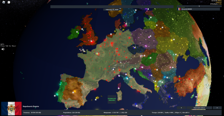The image size is (224, 116).
Task: Click the capital star in Turkey
Action: pyautogui.click(x=192, y=80)
